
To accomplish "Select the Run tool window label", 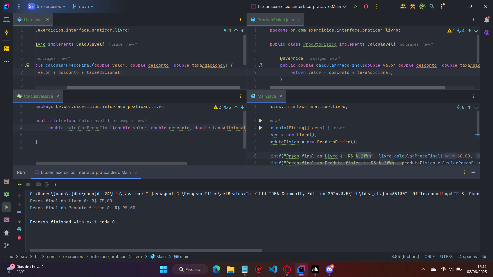I will pos(21,172).
